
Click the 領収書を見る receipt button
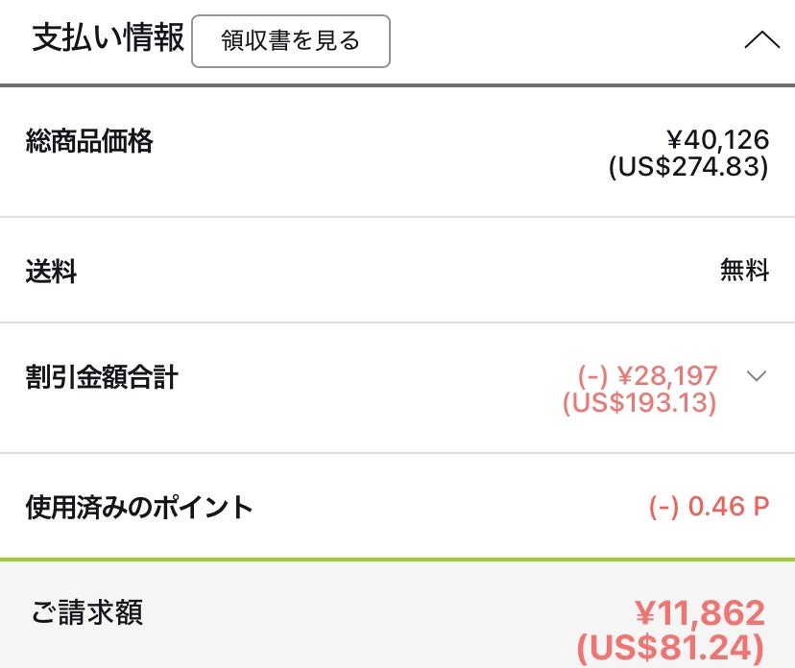pyautogui.click(x=290, y=41)
